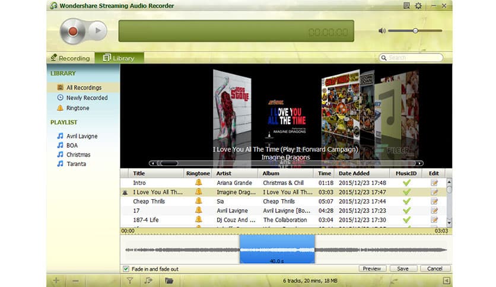
Task: Sort by Time column header
Action: 324,173
